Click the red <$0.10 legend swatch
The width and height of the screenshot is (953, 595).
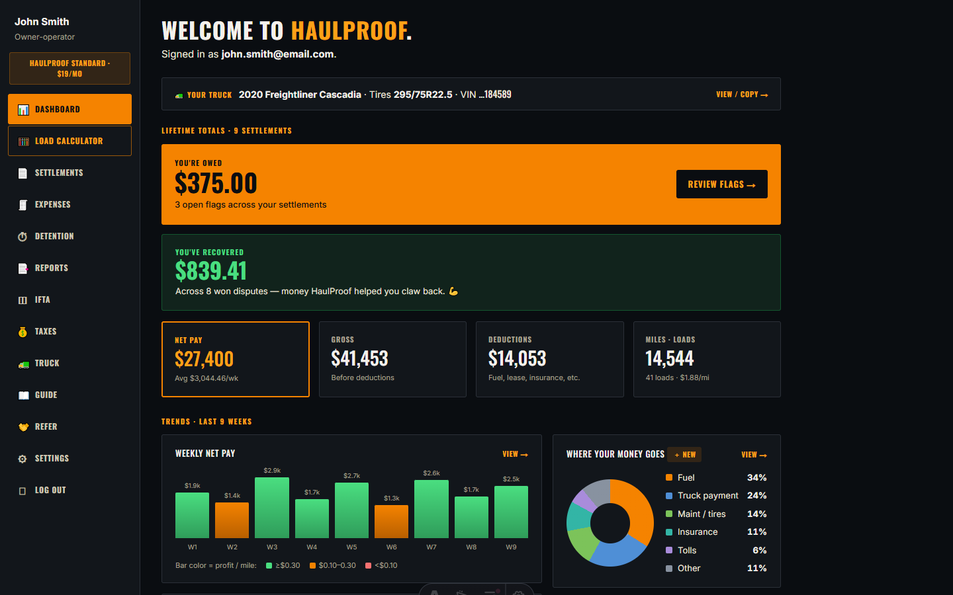[368, 566]
